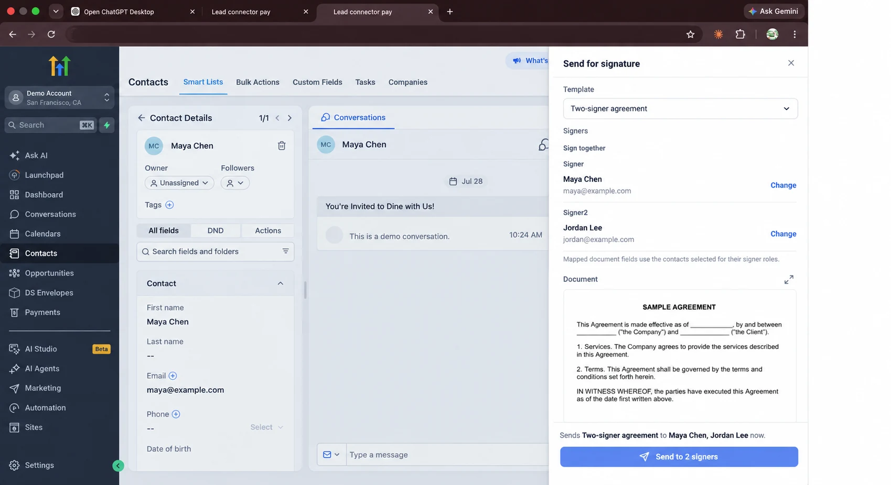Go back using Contact Details arrow

[141, 118]
